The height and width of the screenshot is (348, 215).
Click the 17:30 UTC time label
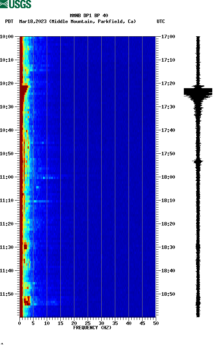coord(168,107)
